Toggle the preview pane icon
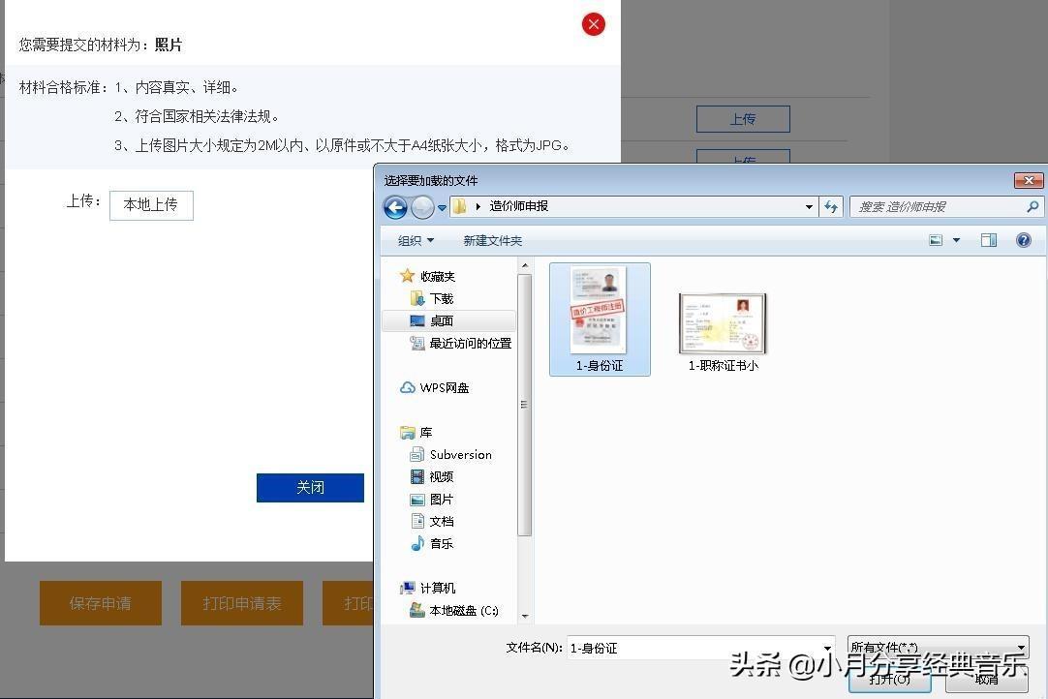The image size is (1048, 699). pyautogui.click(x=988, y=240)
